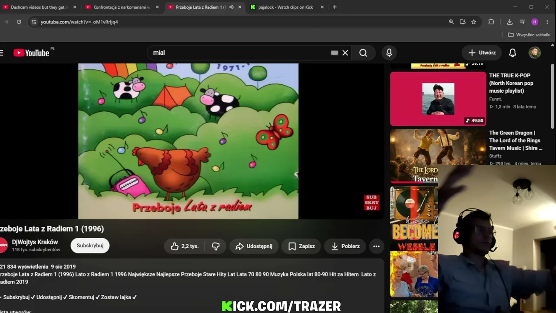Start voice search with the microphone
556x313 pixels.
tap(389, 53)
